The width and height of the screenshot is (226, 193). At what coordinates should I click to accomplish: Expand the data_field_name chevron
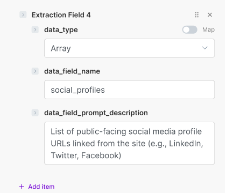35,71
